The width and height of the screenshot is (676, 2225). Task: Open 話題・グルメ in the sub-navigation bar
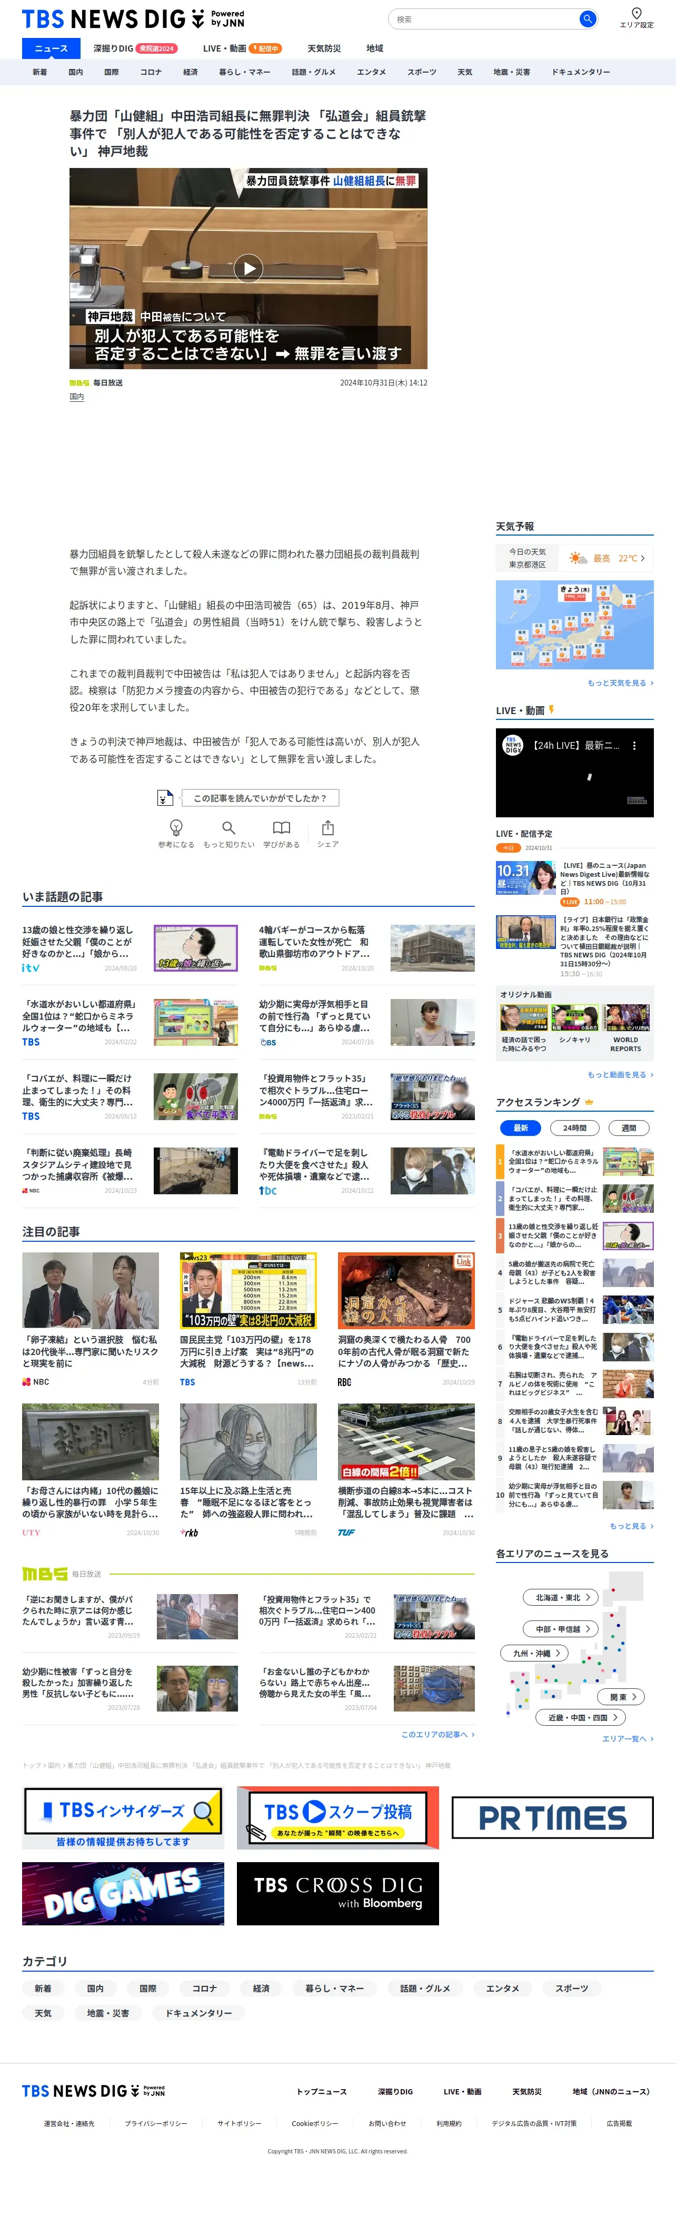(x=313, y=72)
